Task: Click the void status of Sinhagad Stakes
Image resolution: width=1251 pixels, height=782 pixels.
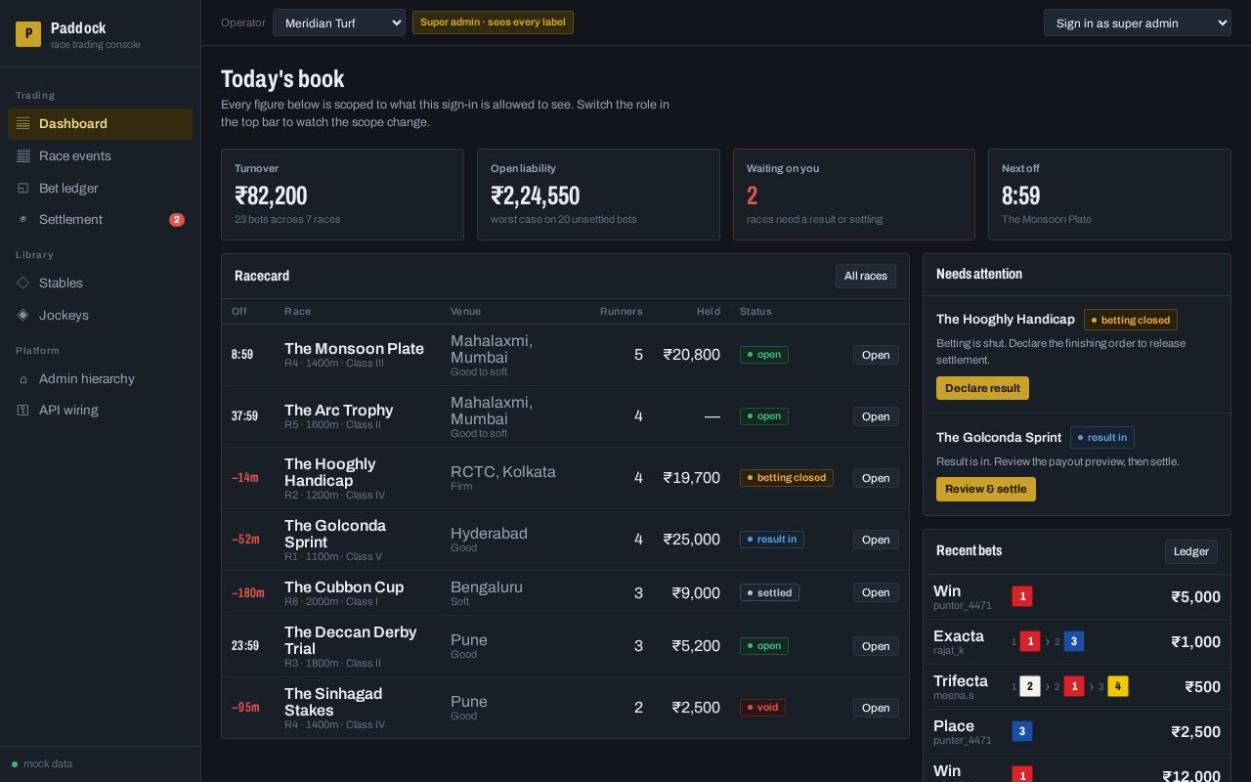Action: click(762, 708)
